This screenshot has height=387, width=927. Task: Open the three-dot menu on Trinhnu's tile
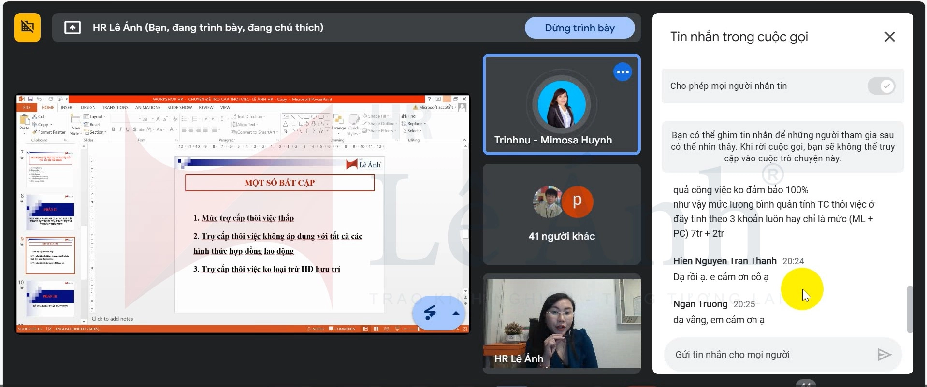tap(623, 72)
